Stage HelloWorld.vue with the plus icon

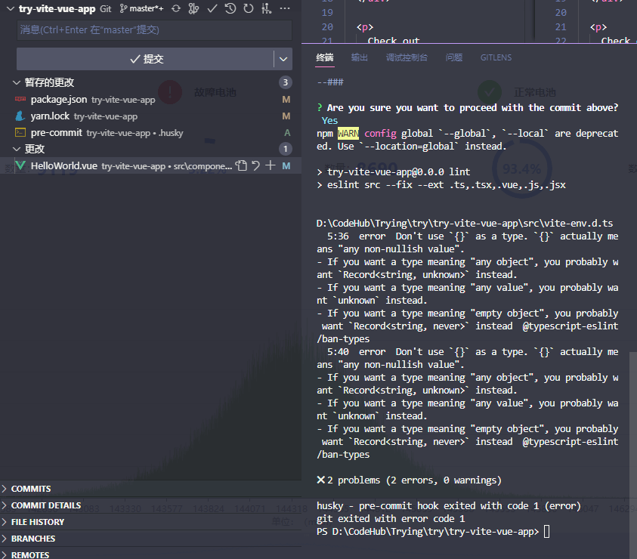(x=271, y=165)
